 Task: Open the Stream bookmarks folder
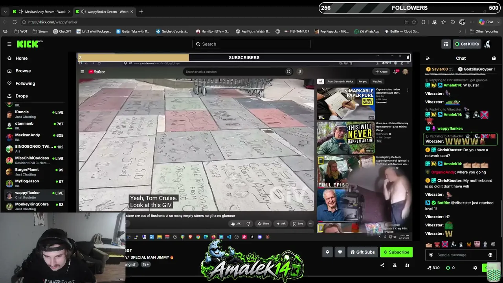pyautogui.click(x=40, y=31)
